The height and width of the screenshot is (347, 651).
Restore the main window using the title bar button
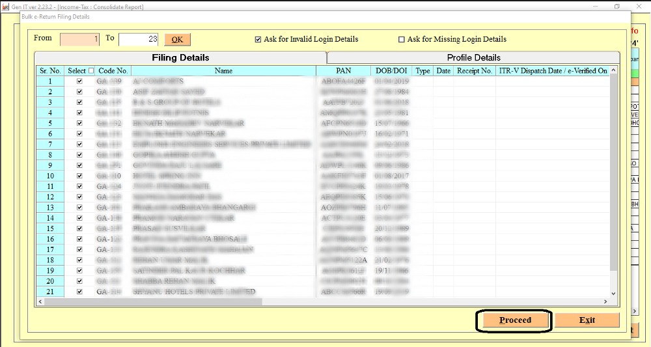(x=617, y=7)
